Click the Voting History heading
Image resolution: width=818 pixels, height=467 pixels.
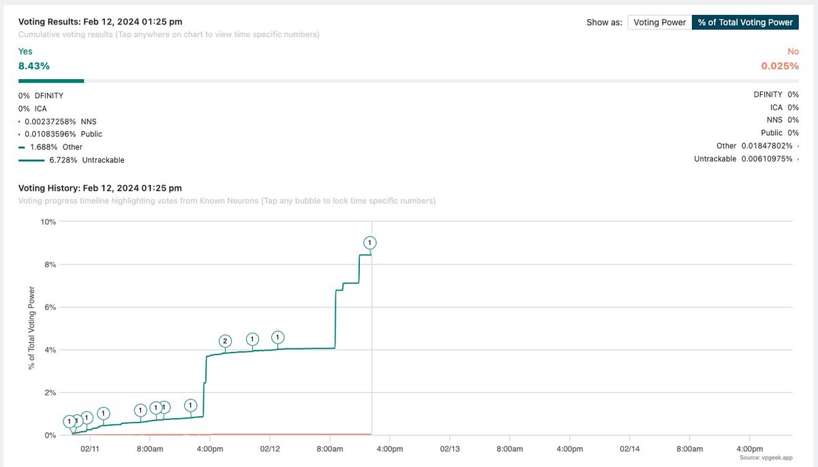click(100, 187)
